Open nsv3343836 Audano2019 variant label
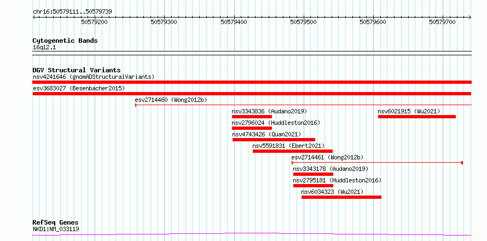The height and width of the screenshot is (241, 487). click(x=269, y=111)
